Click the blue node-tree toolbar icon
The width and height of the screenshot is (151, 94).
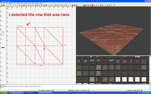coord(28,5)
